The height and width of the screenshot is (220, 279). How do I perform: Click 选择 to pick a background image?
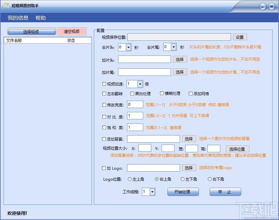(x=189, y=138)
